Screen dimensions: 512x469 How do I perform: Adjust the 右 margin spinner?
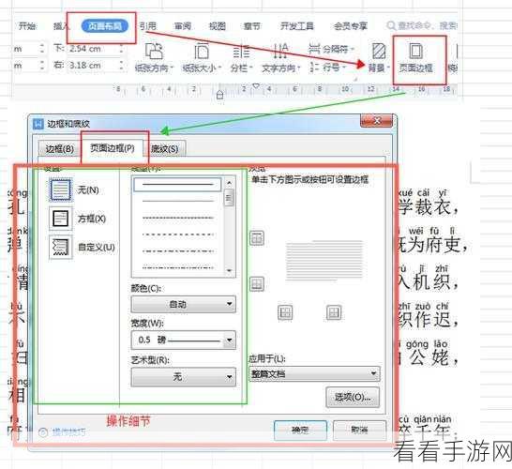click(x=122, y=66)
